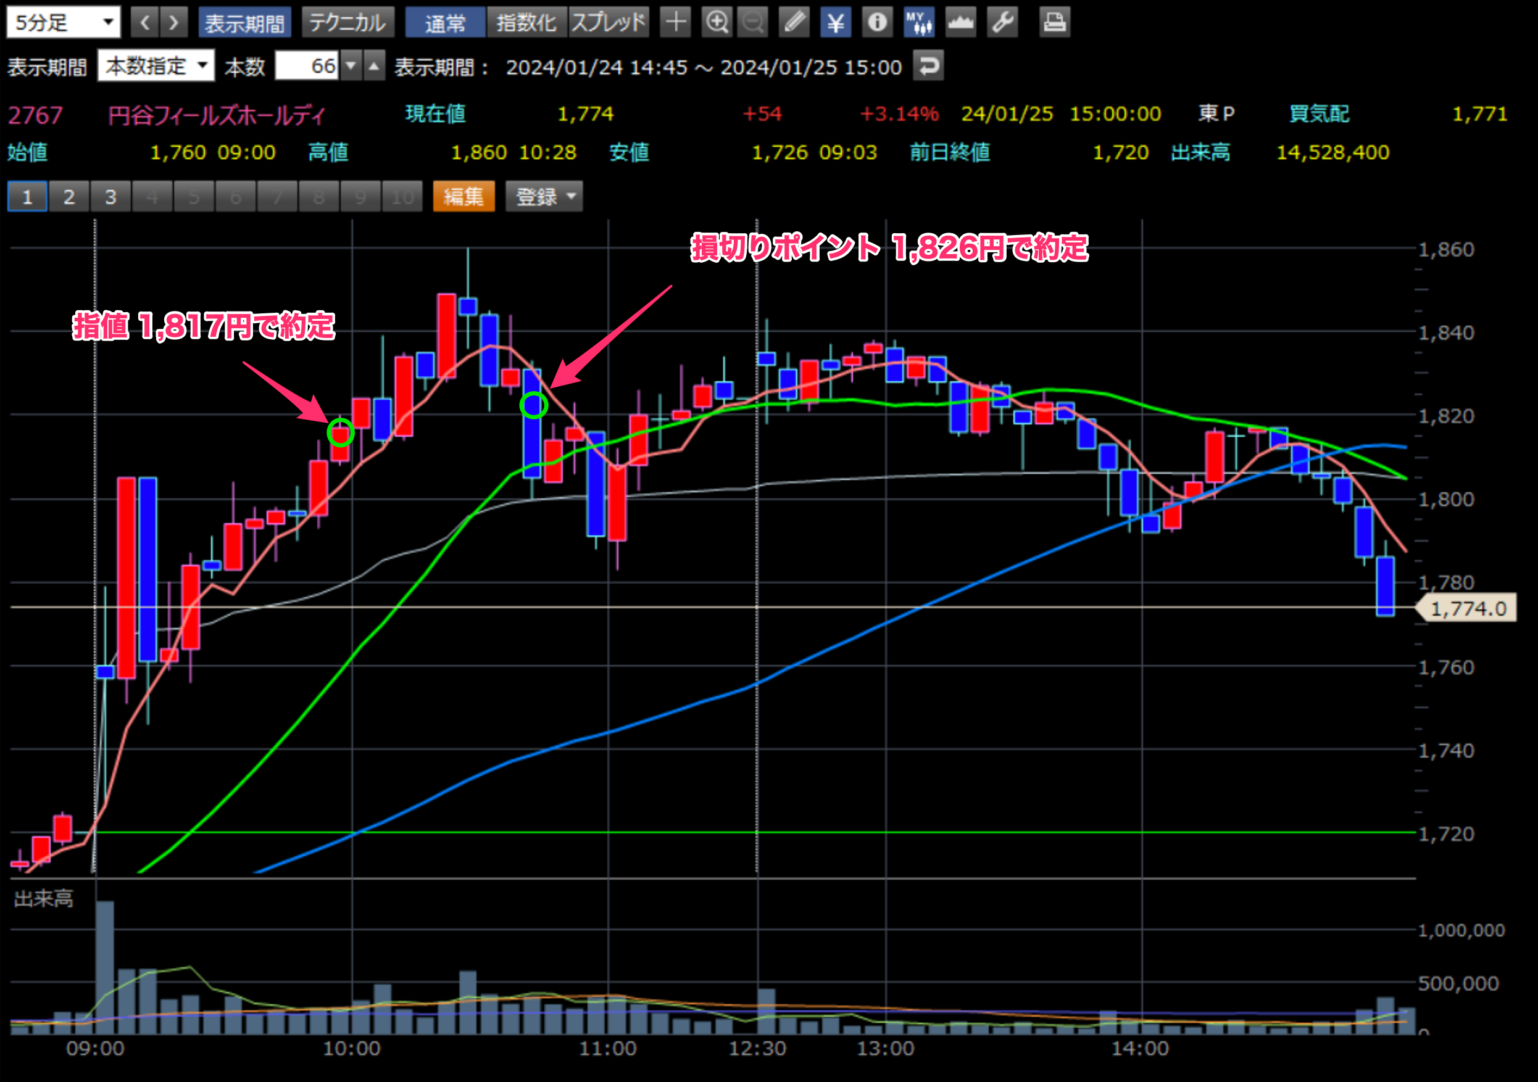Viewport: 1538px width, 1082px height.
Task: Click the テクニカル button
Action: click(347, 23)
